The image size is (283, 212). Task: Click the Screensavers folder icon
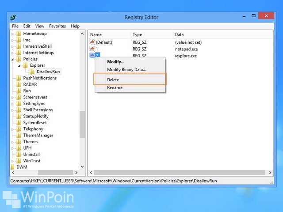[x=19, y=97]
